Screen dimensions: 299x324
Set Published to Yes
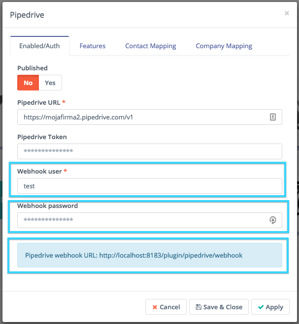[x=50, y=83]
